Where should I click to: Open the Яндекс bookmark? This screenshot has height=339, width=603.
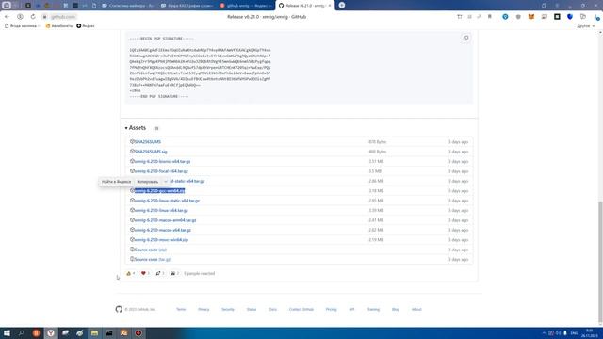click(86, 25)
